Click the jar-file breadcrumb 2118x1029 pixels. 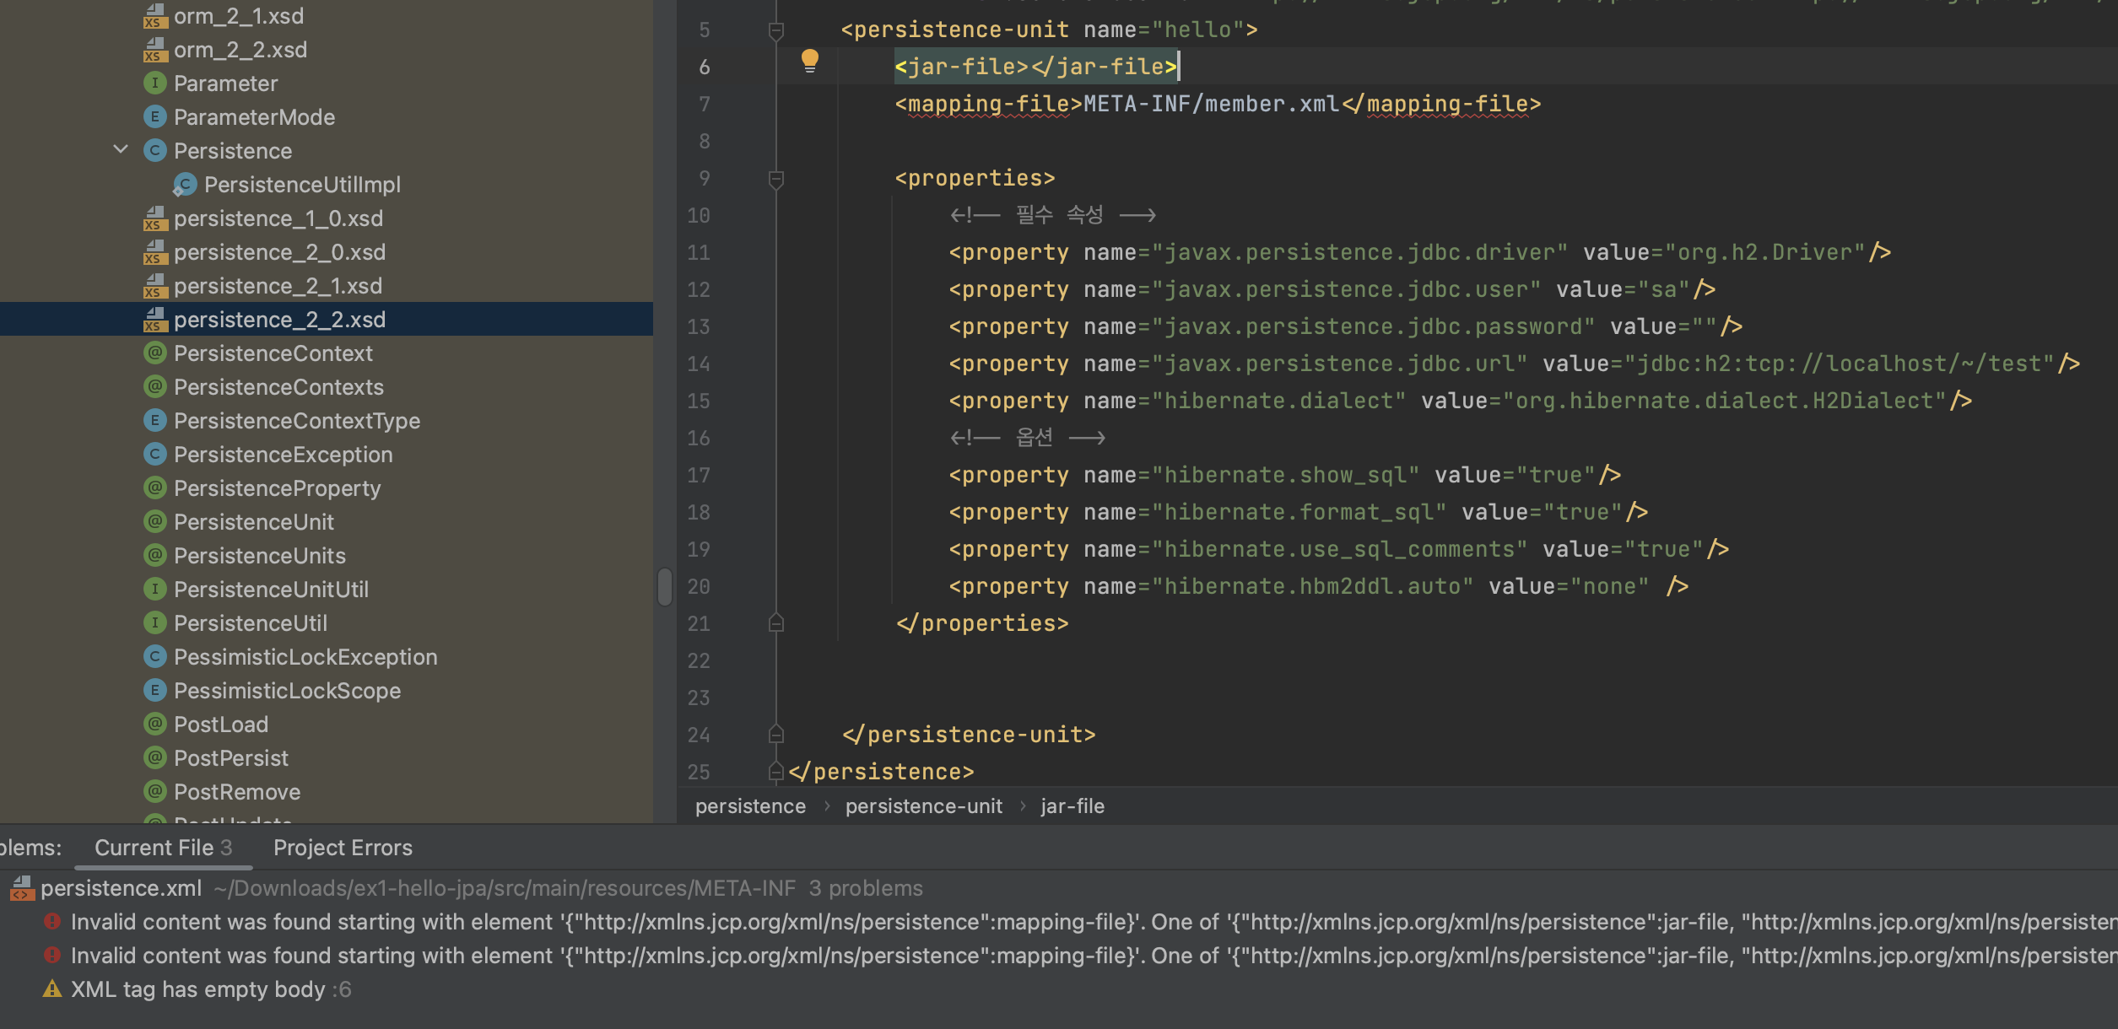click(x=1072, y=806)
